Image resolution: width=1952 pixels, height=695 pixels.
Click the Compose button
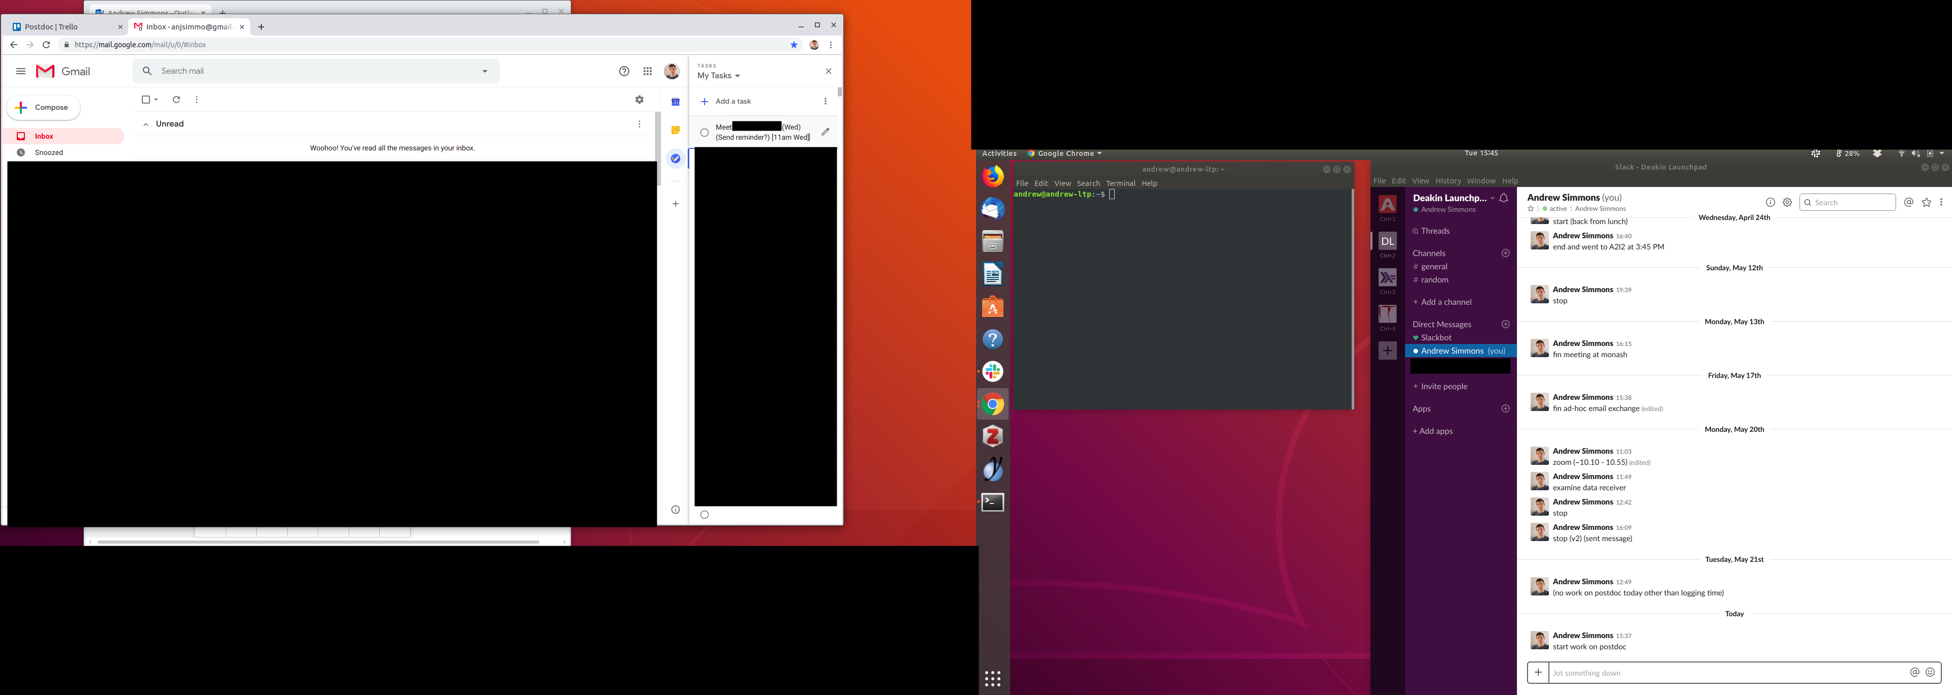(44, 108)
